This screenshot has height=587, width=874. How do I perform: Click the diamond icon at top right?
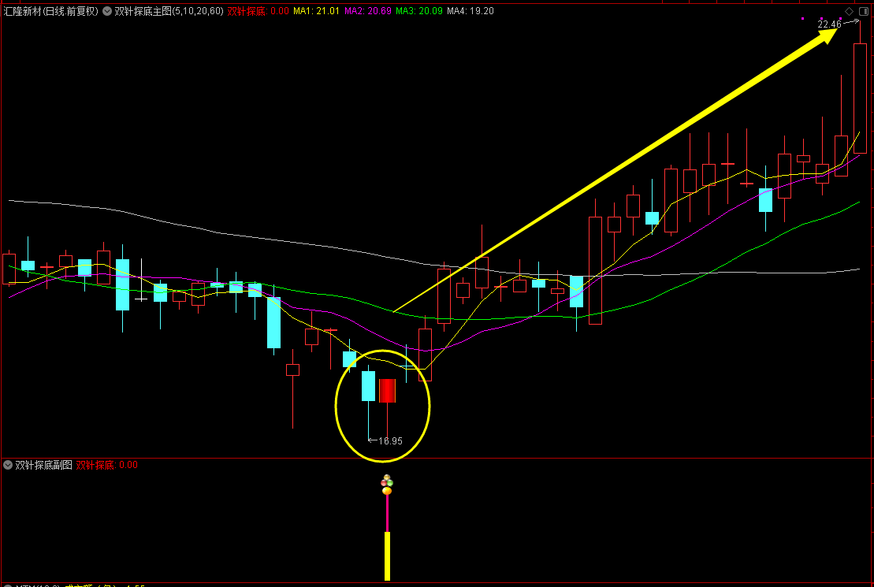(x=849, y=11)
